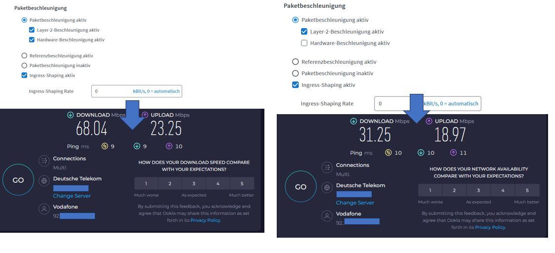Focus the Ingress-Shaping Rate field in the right settings

(395, 104)
